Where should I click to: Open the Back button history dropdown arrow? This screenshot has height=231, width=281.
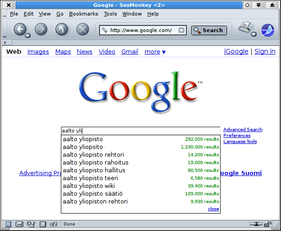27,35
